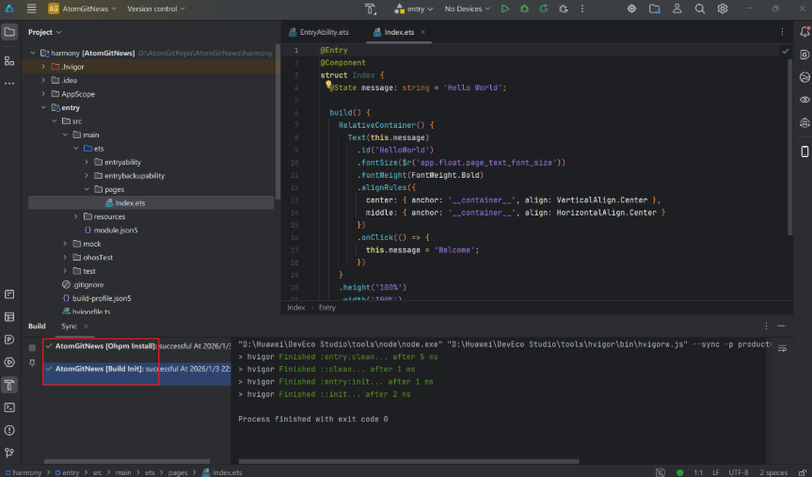Click the green Run button
The width and height of the screenshot is (812, 477).
505,8
